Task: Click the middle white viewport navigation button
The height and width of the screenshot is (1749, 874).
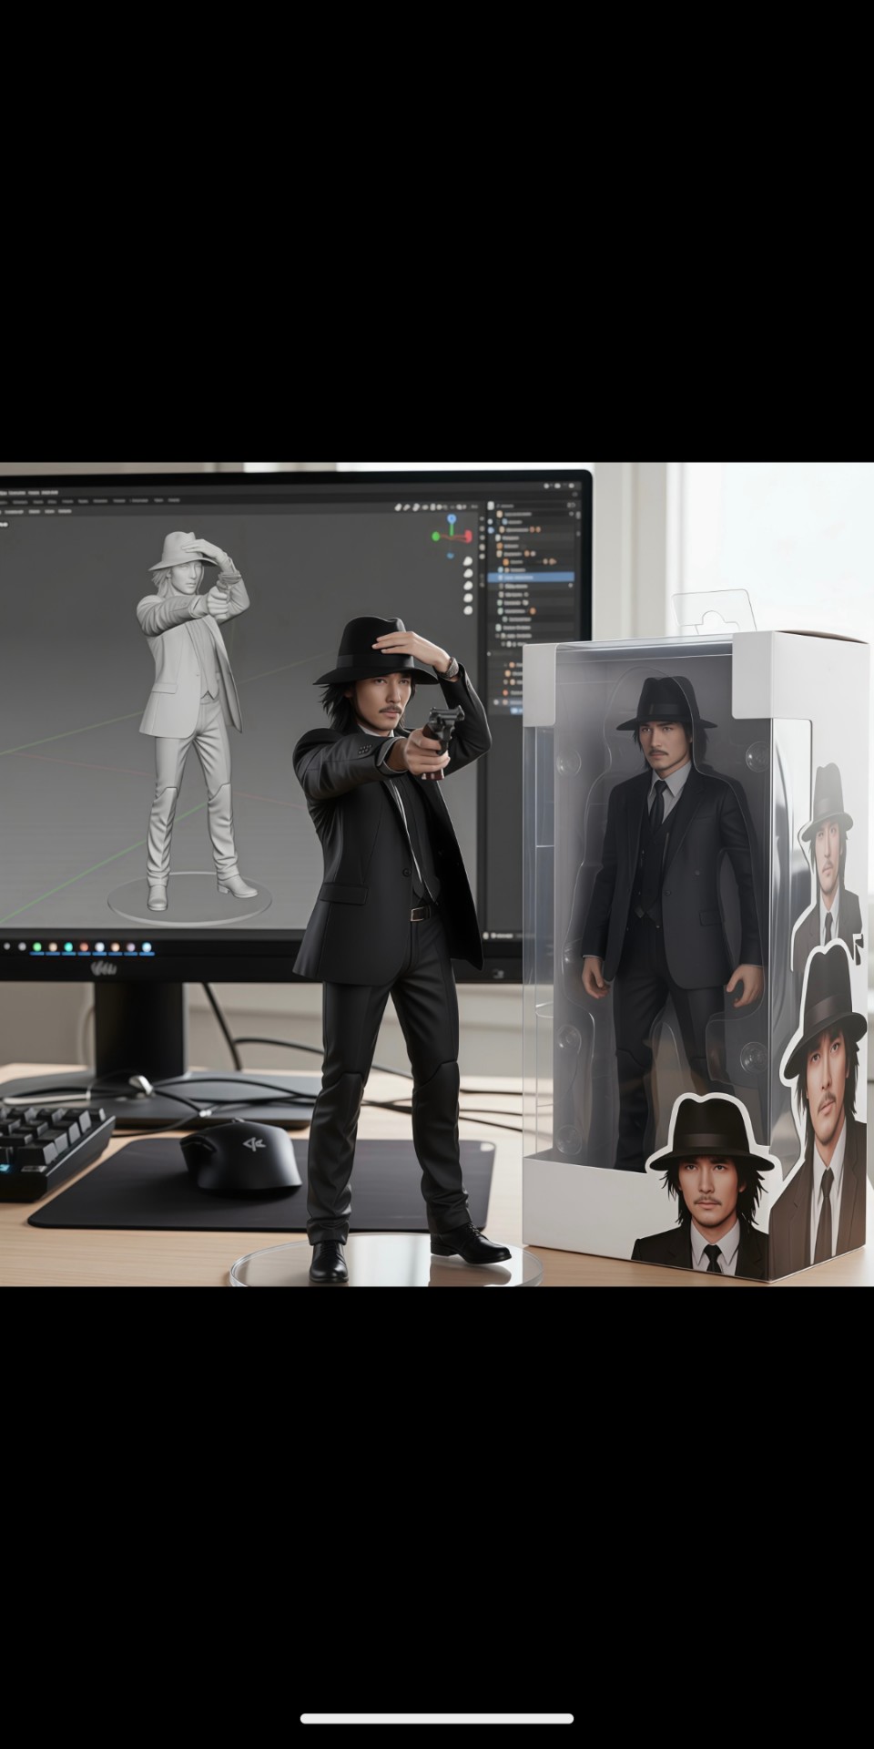Action: (468, 585)
